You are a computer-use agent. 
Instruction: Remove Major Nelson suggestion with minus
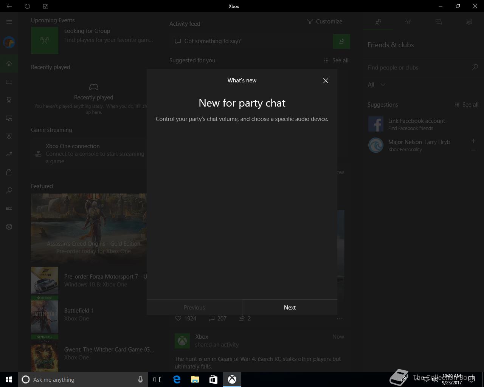[x=473, y=150]
